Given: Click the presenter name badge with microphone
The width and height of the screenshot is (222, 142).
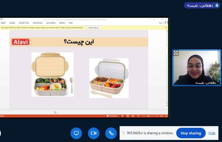Looking at the screenshot, I should 202,5.
